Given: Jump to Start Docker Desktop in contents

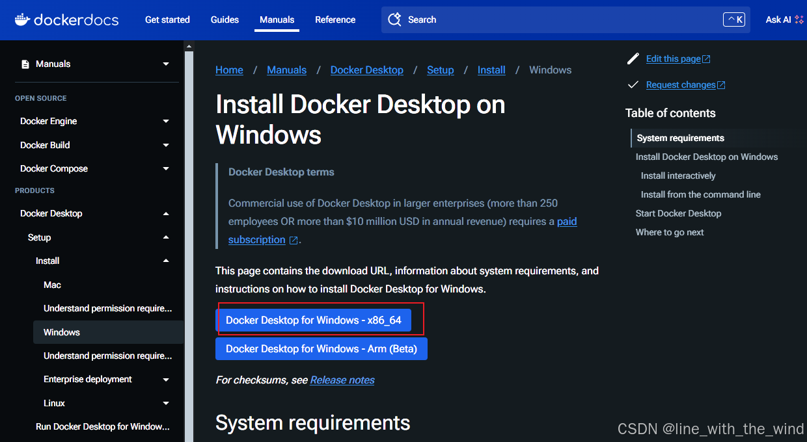Looking at the screenshot, I should [679, 213].
